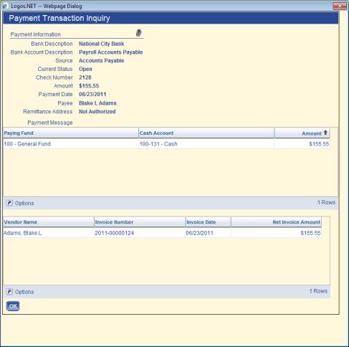The height and width of the screenshot is (347, 349).
Task: Expand Options text in fund grid footer
Action: [24, 203]
